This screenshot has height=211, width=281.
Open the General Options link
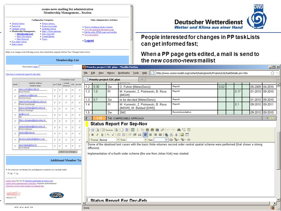[18, 23]
